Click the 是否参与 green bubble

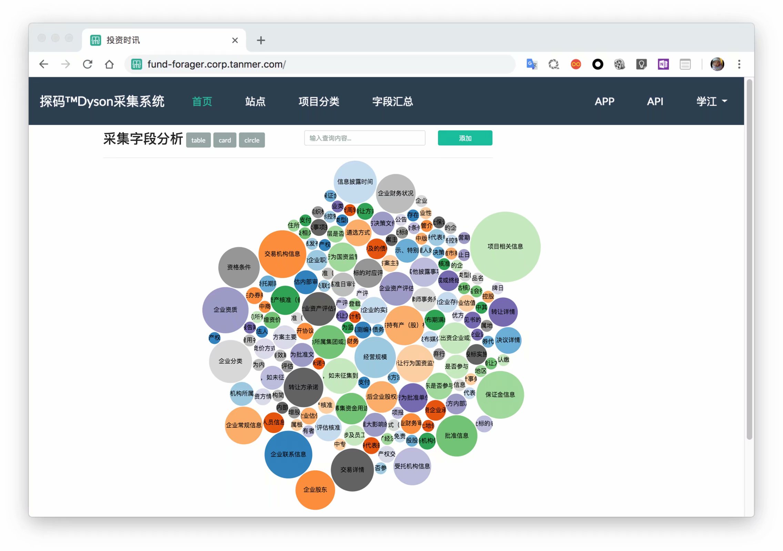pyautogui.click(x=456, y=366)
